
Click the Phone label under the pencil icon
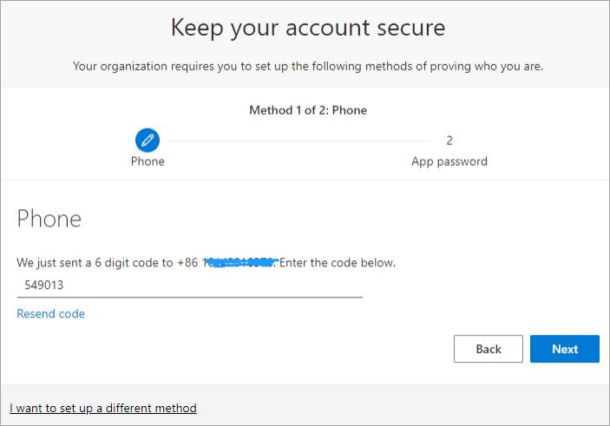click(148, 161)
